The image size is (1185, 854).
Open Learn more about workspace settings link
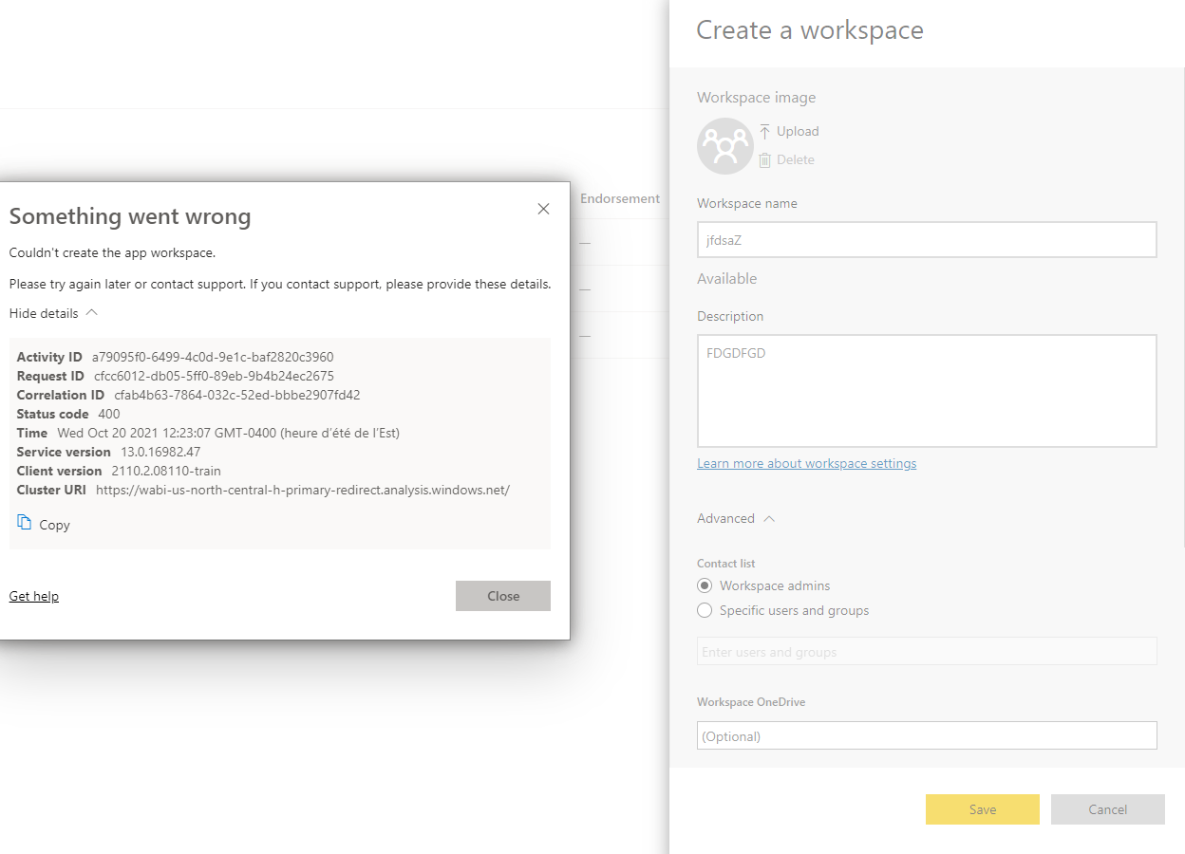806,463
